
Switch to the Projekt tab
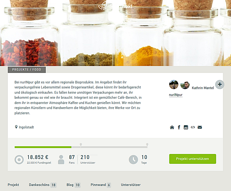(x=13, y=185)
